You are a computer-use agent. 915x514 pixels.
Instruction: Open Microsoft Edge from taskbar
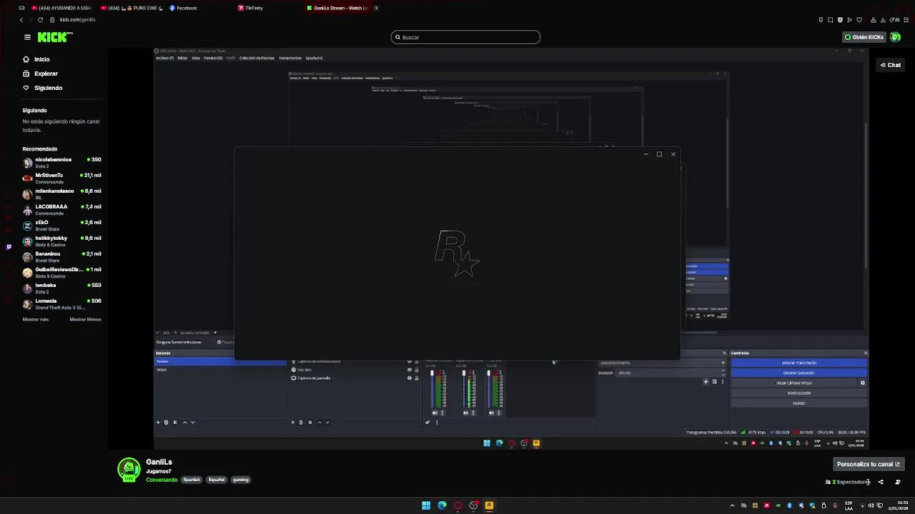pyautogui.click(x=442, y=505)
